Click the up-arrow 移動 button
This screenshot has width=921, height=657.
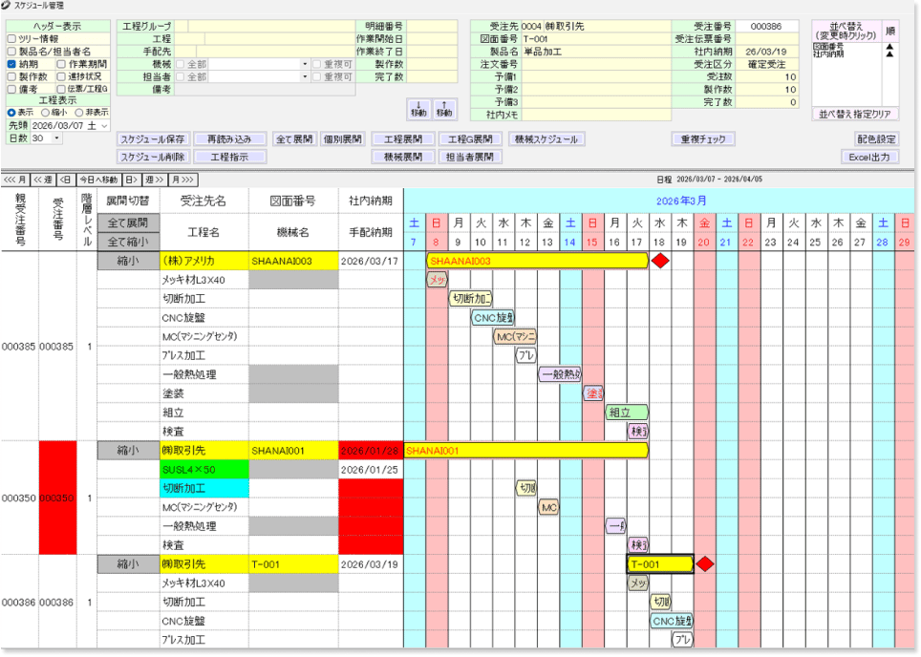444,109
